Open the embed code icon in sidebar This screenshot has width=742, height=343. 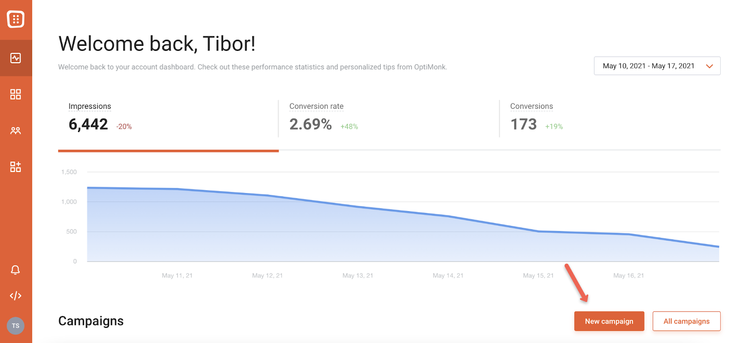click(16, 296)
